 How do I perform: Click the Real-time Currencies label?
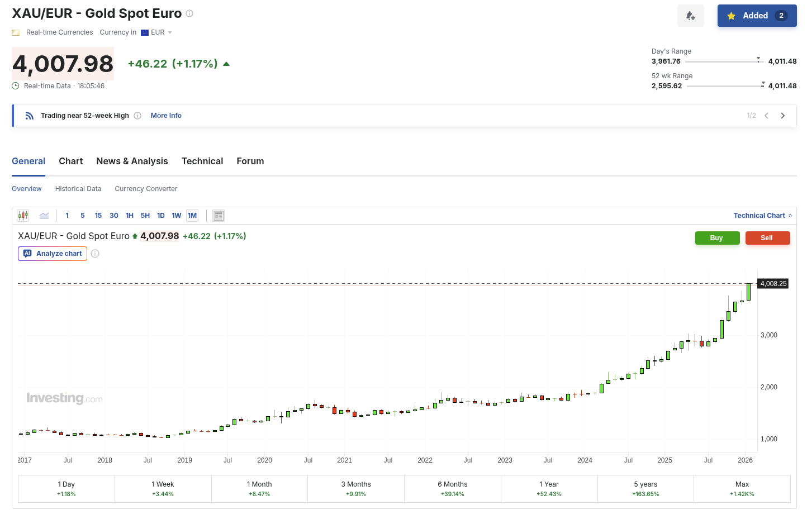click(x=60, y=32)
